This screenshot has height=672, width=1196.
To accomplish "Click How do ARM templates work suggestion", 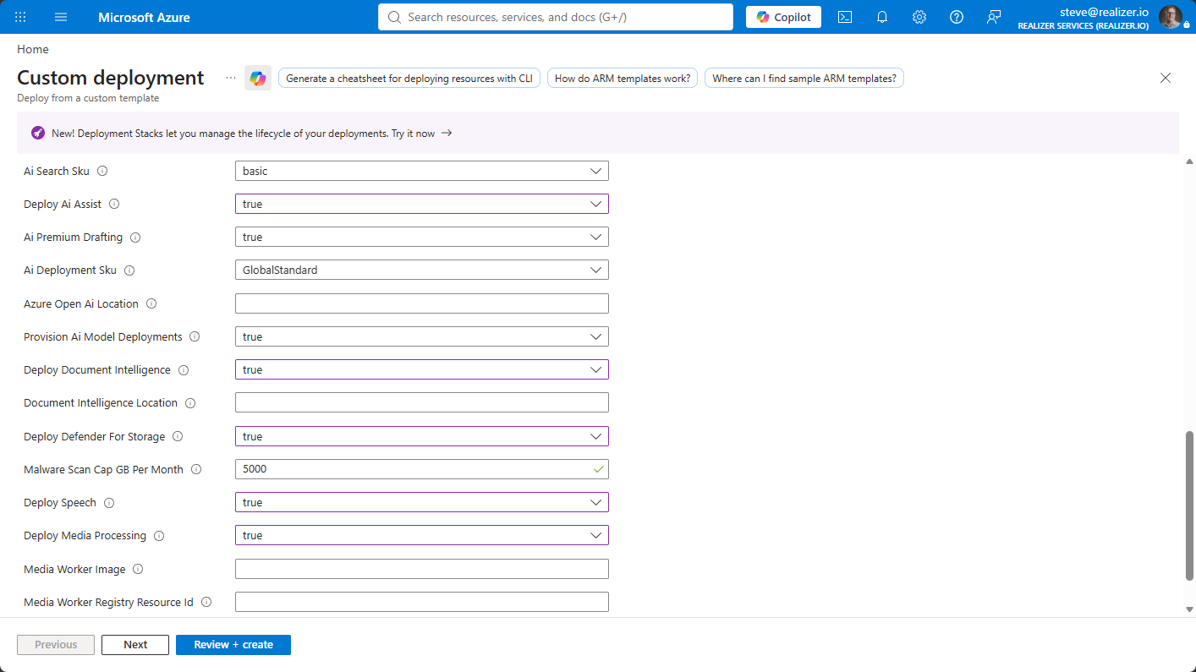I will [x=623, y=79].
